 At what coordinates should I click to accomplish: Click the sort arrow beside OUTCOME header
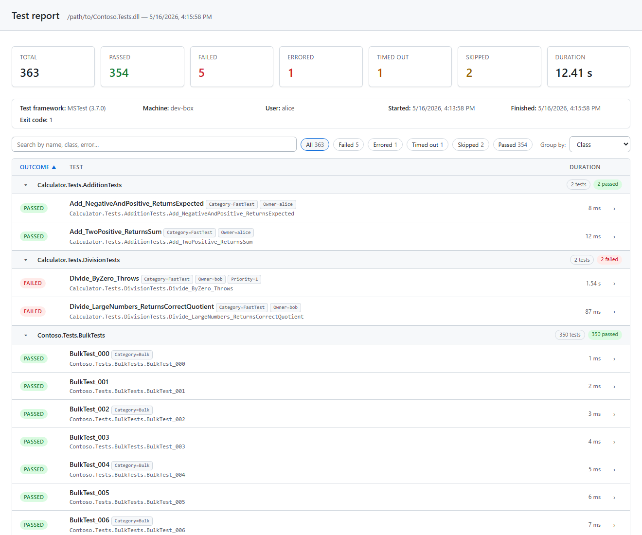54,167
